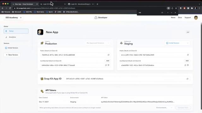
Task: Open the browser share icon
Action: click(x=172, y=8)
